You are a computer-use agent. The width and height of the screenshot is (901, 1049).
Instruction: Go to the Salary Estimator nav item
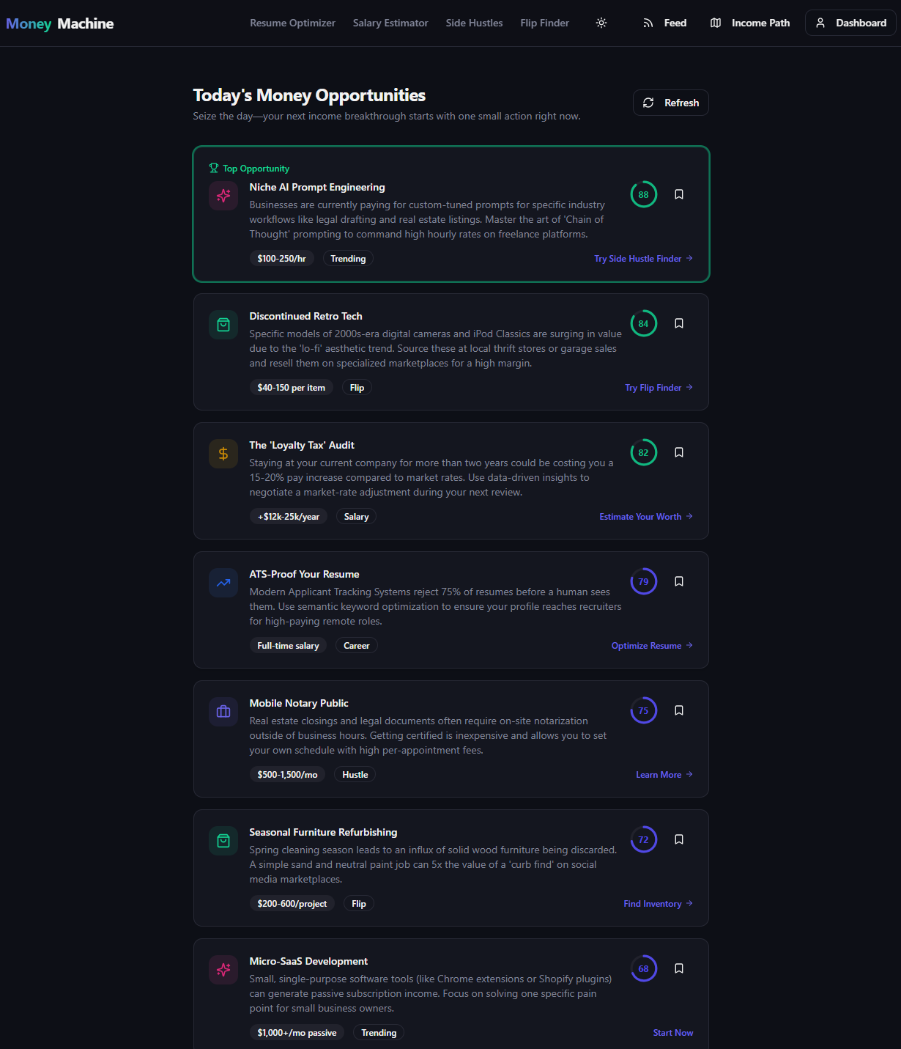tap(390, 23)
